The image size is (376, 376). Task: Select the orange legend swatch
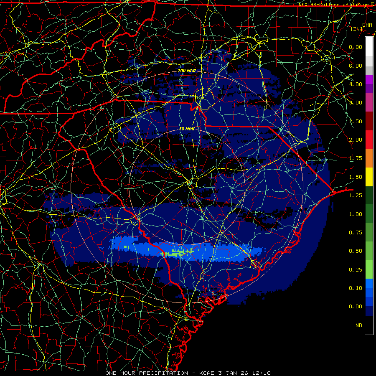coord(369,158)
